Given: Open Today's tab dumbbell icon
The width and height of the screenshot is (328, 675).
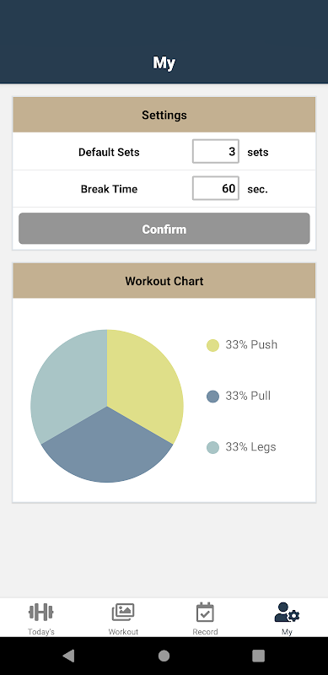Looking at the screenshot, I should click(40, 612).
